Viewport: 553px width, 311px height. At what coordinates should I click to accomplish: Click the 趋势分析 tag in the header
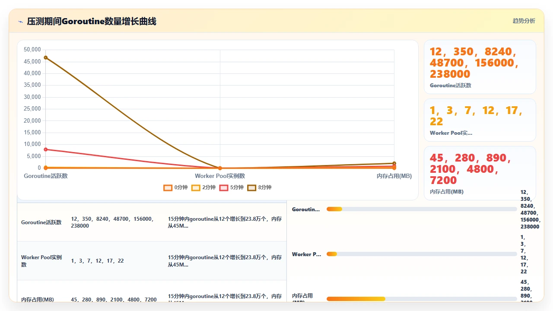tap(524, 21)
